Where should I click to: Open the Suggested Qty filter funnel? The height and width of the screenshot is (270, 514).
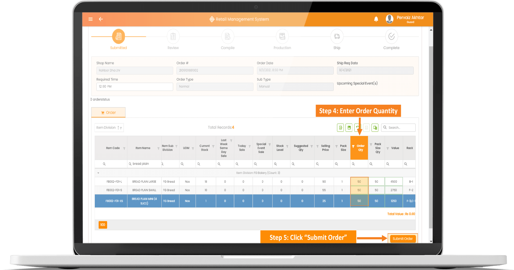(312, 146)
